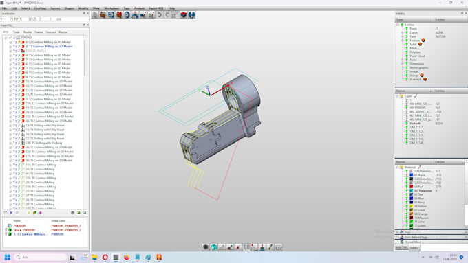The height and width of the screenshot is (263, 468).
Task: Click the round blue icon ending the top toolbar
Action: tap(191, 15)
